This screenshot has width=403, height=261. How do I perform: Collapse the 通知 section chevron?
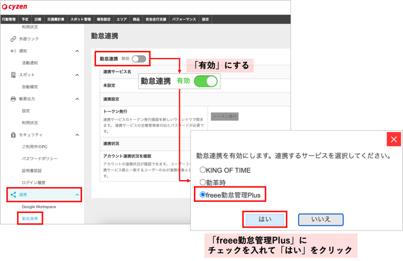coord(77,51)
